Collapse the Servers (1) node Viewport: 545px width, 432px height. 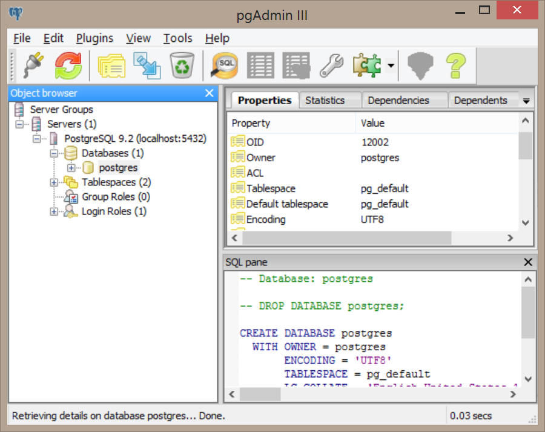[x=19, y=124]
